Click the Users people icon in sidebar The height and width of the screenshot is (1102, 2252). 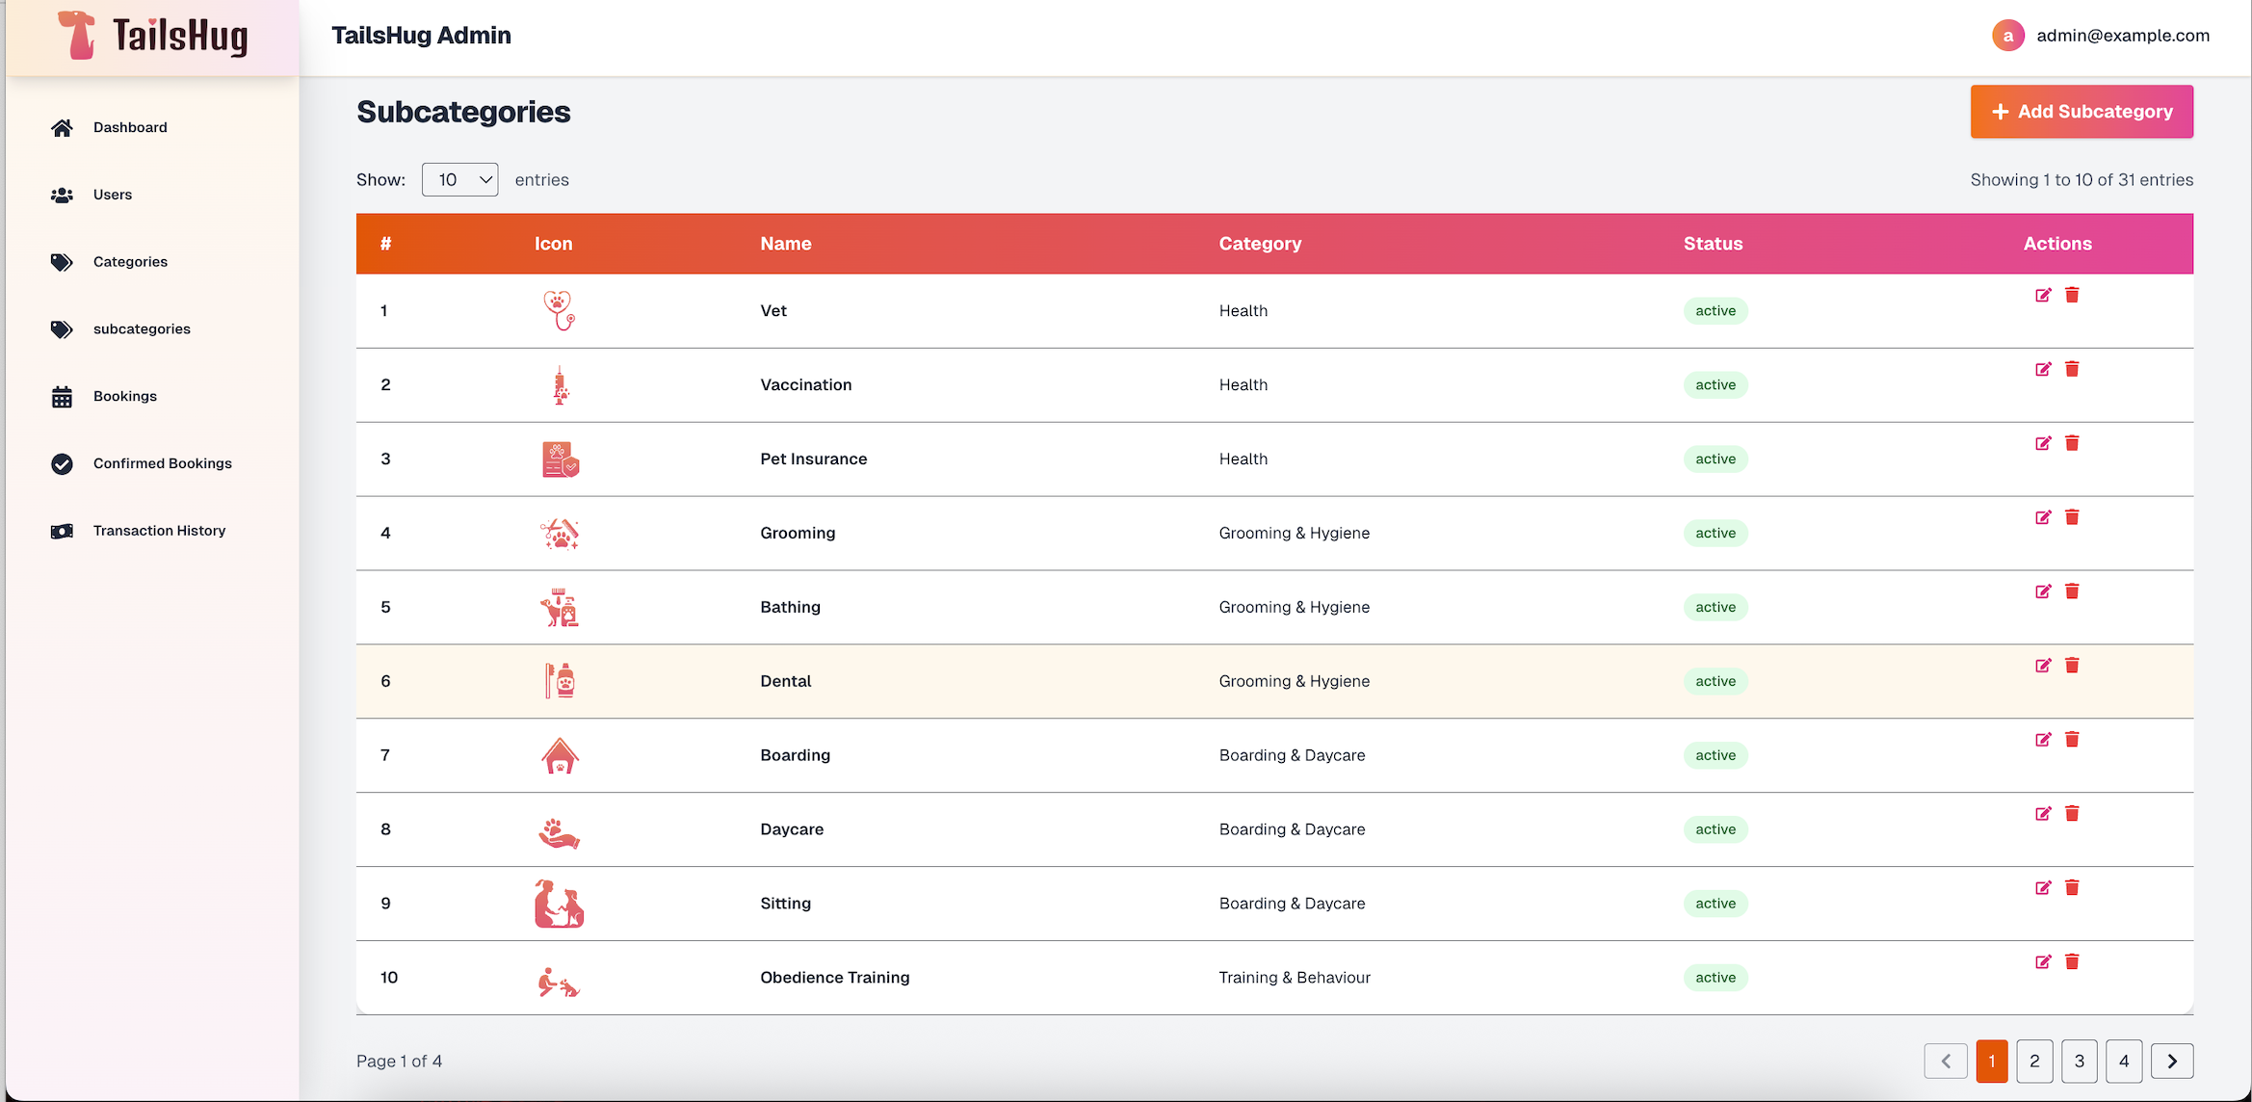coord(62,194)
